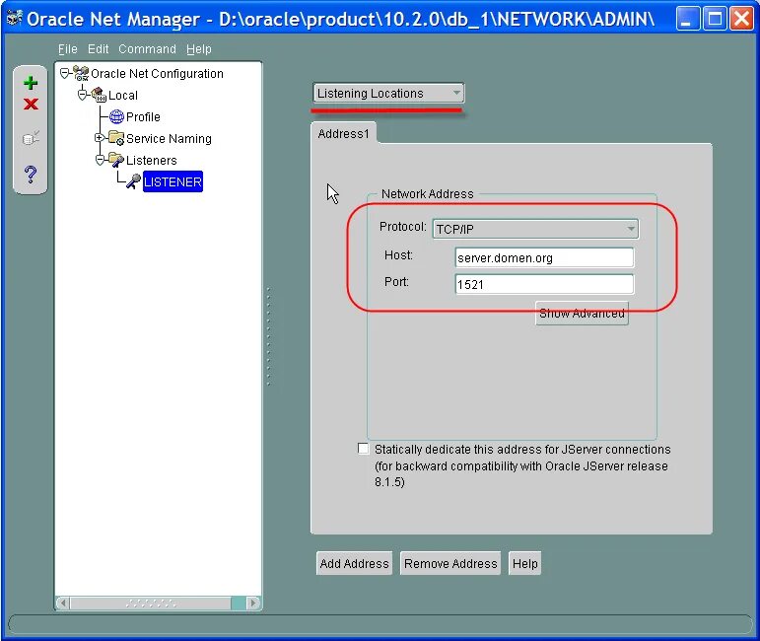The height and width of the screenshot is (641, 760).
Task: Select the Service Naming label
Action: tap(169, 139)
